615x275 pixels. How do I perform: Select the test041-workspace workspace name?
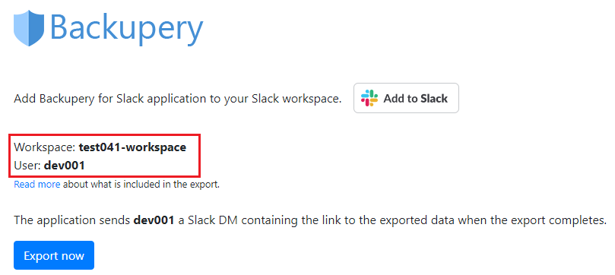(132, 147)
